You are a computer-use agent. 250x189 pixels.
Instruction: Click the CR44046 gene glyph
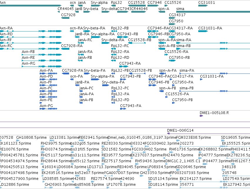[x=139, y=12]
